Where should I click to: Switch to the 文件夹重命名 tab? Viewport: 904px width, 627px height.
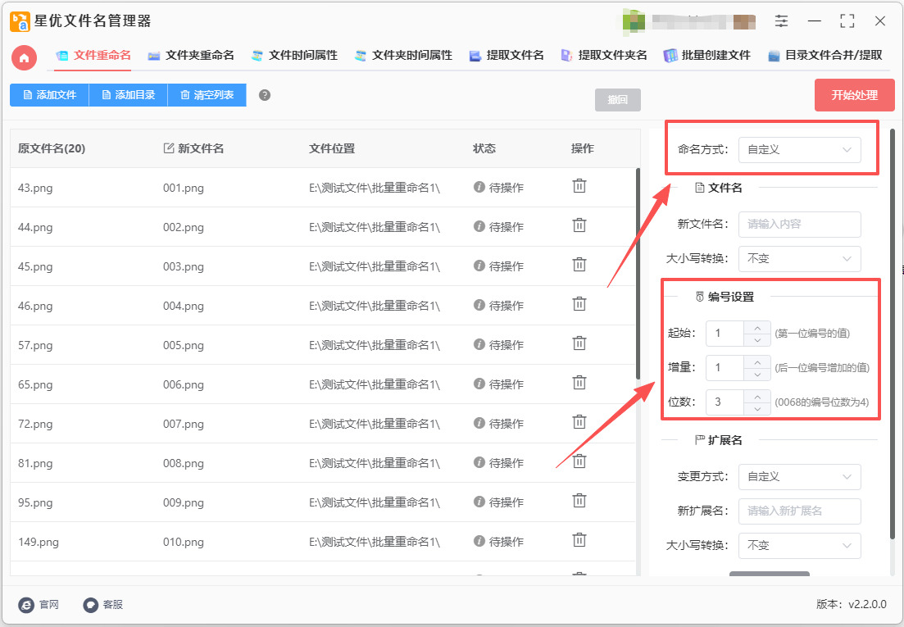pyautogui.click(x=191, y=56)
